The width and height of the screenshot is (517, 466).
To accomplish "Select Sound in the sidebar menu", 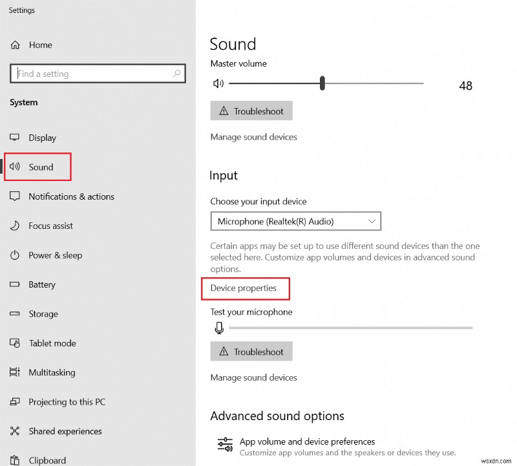I will click(39, 167).
